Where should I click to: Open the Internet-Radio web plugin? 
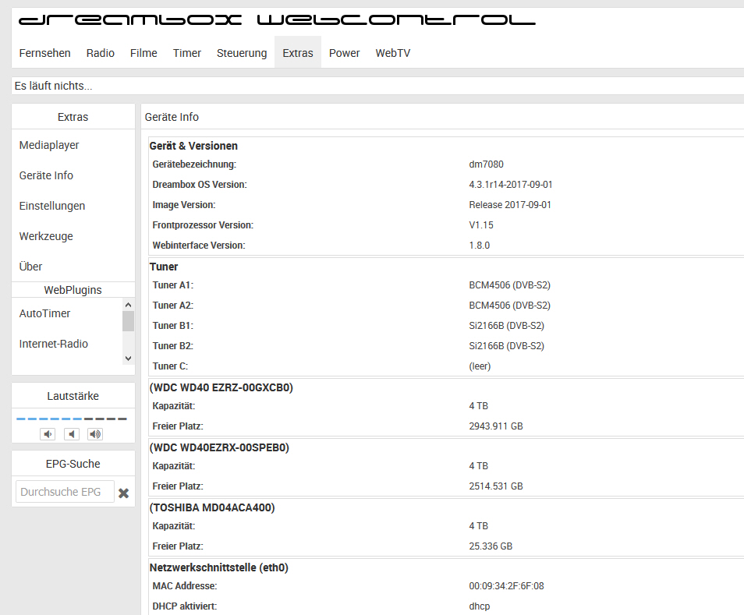[54, 344]
